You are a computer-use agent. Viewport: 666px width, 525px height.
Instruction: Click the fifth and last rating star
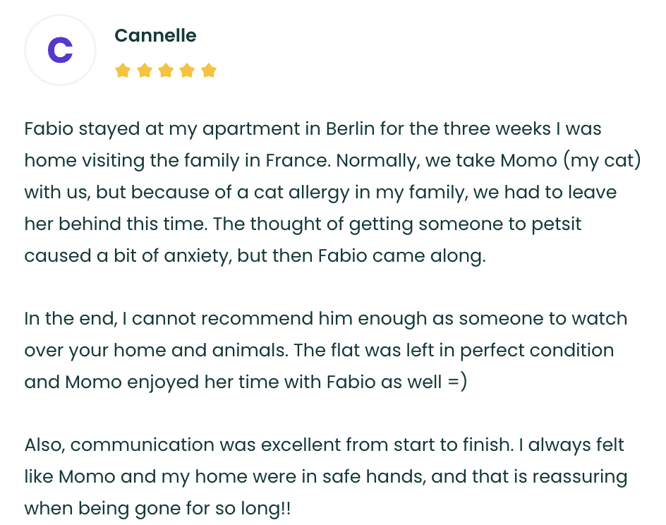point(208,71)
